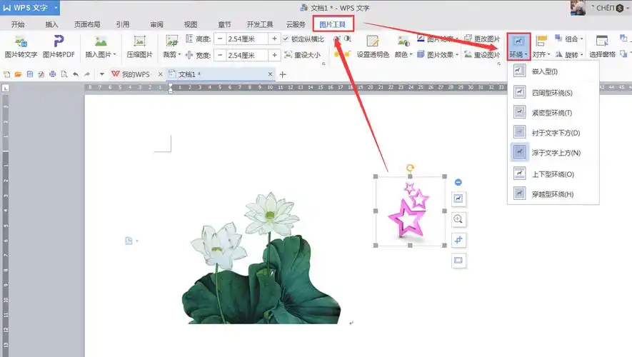The height and width of the screenshot is (357, 632).
Task: Click the zoom magnifier button beside star image
Action: tap(458, 219)
